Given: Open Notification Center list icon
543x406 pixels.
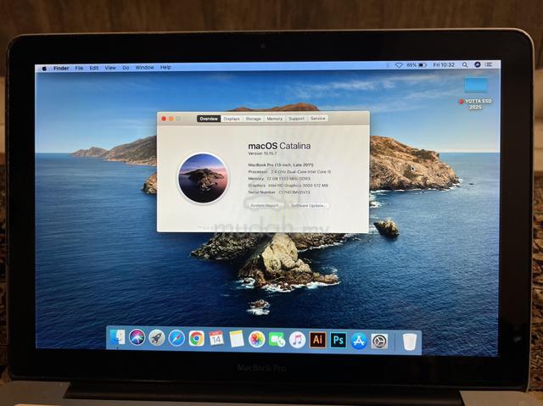Looking at the screenshot, I should [x=489, y=64].
